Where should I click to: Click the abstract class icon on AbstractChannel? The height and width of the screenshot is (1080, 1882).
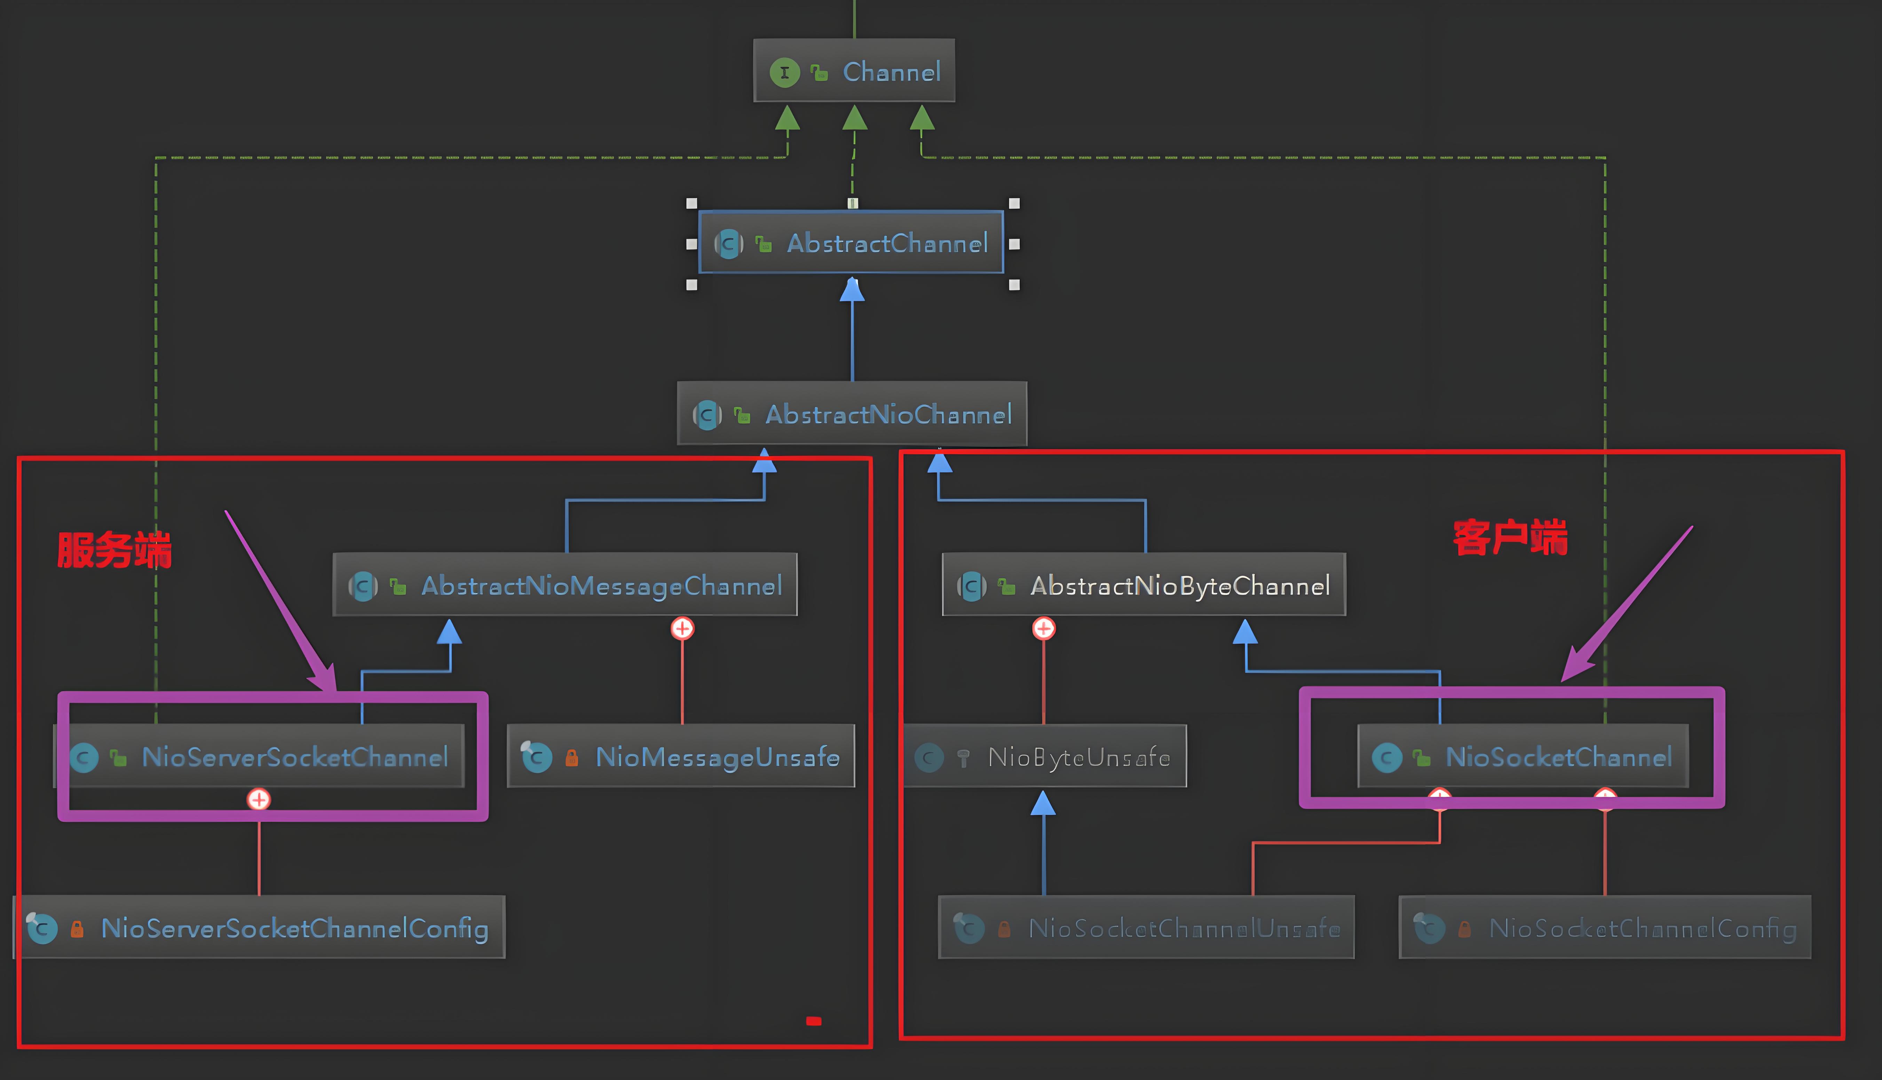coord(728,244)
